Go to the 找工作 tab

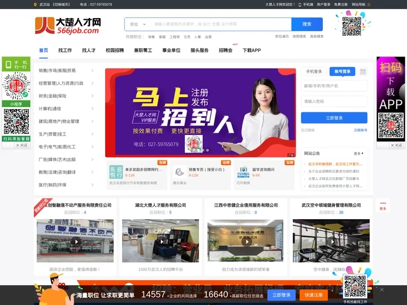(65, 50)
